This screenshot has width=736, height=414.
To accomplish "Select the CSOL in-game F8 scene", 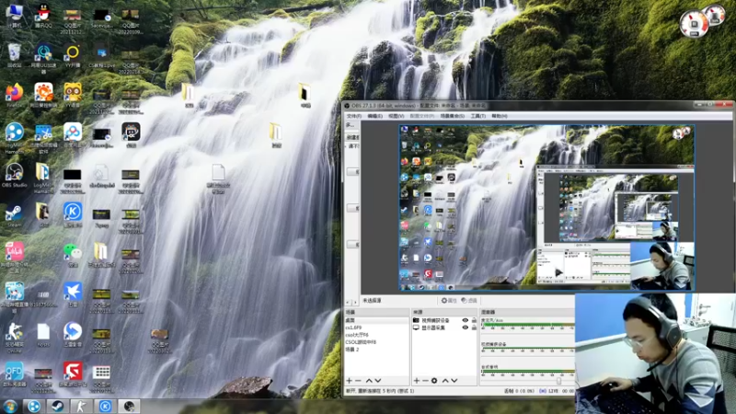I will point(376,342).
